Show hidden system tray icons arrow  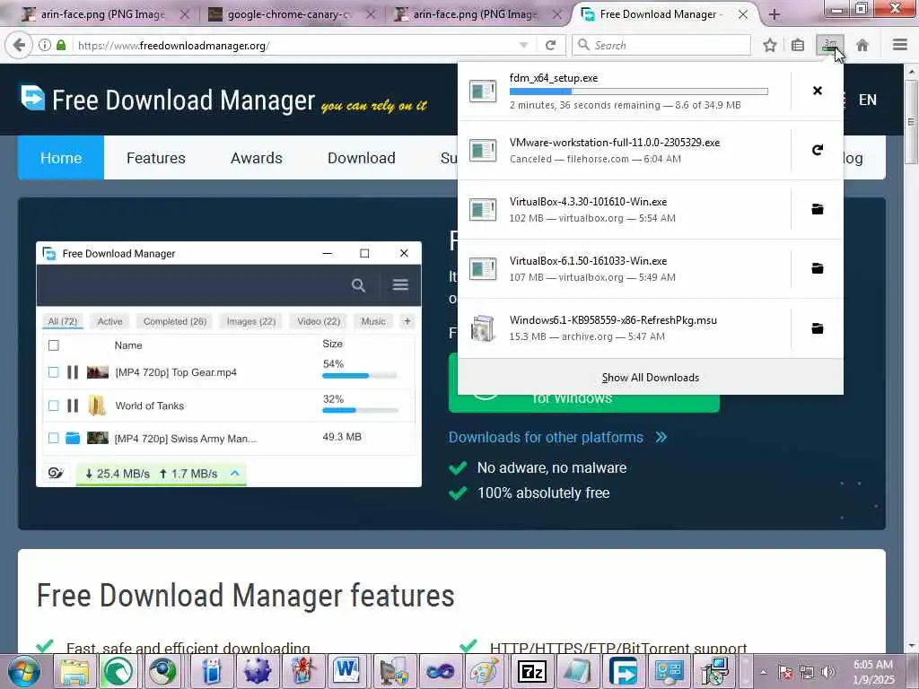coord(763,672)
